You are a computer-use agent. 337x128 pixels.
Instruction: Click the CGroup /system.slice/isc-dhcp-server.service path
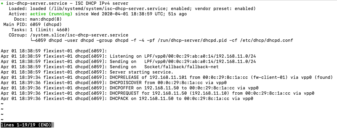(79, 35)
